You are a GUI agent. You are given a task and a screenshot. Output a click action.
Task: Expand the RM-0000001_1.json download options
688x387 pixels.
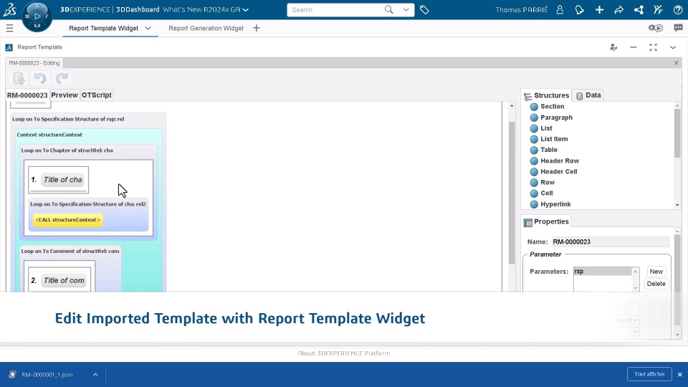[x=95, y=375]
